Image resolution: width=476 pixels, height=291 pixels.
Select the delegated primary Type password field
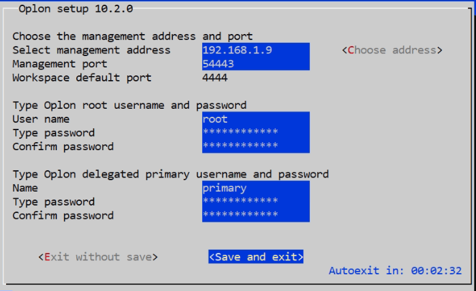256,202
